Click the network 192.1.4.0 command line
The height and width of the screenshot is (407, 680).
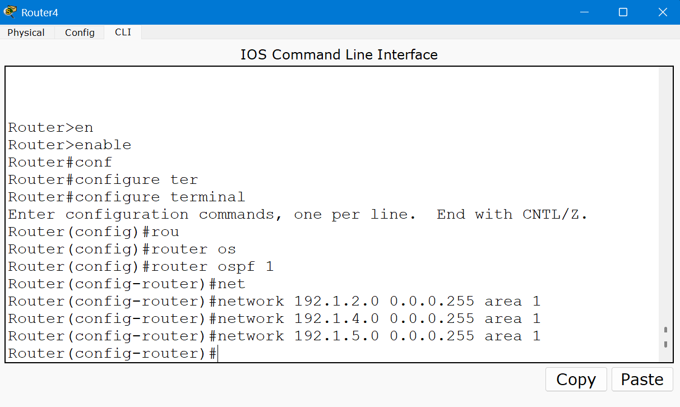[274, 319]
